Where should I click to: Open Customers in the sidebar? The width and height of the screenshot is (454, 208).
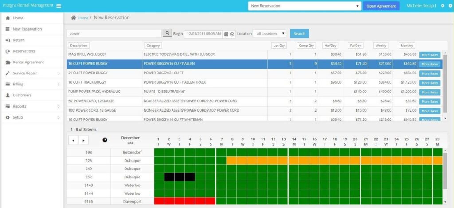[22, 95]
